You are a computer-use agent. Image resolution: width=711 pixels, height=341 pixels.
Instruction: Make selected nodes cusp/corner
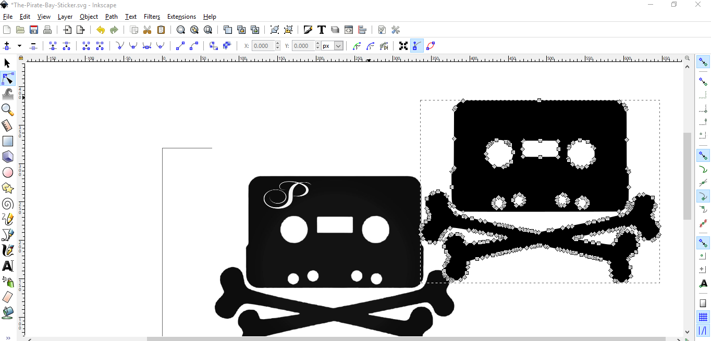(x=119, y=46)
